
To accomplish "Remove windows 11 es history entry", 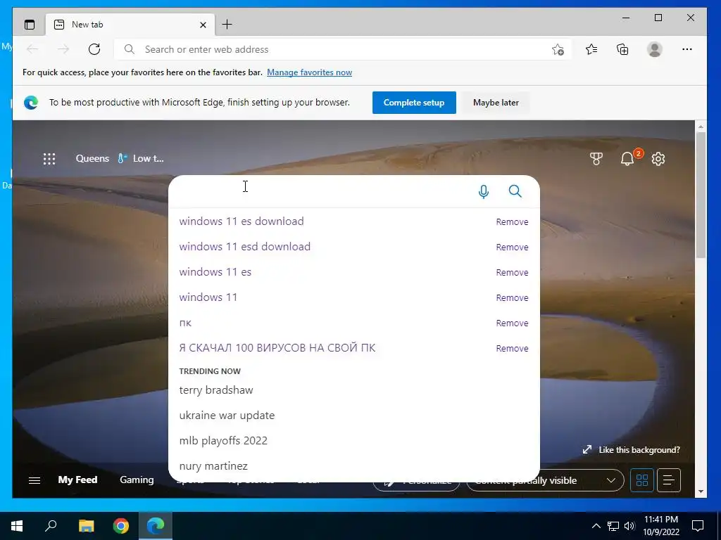I will click(x=512, y=272).
